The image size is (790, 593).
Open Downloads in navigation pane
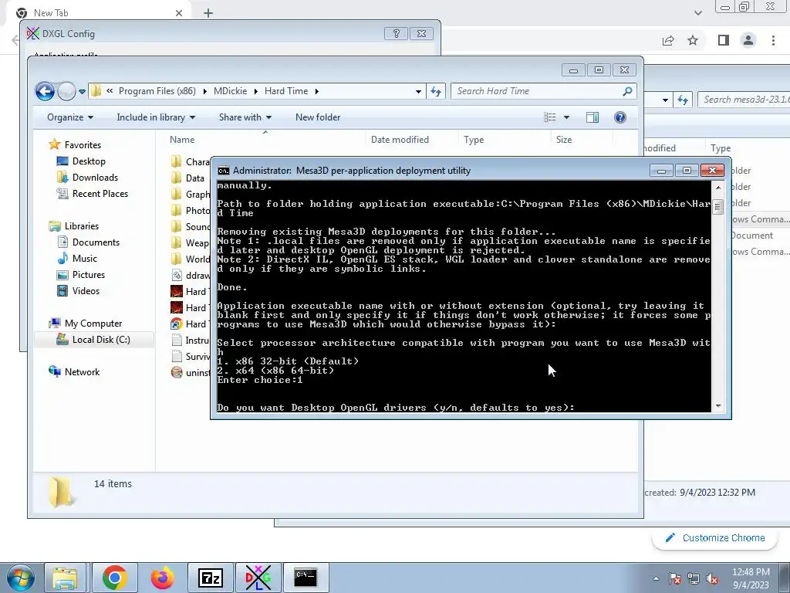tap(95, 178)
